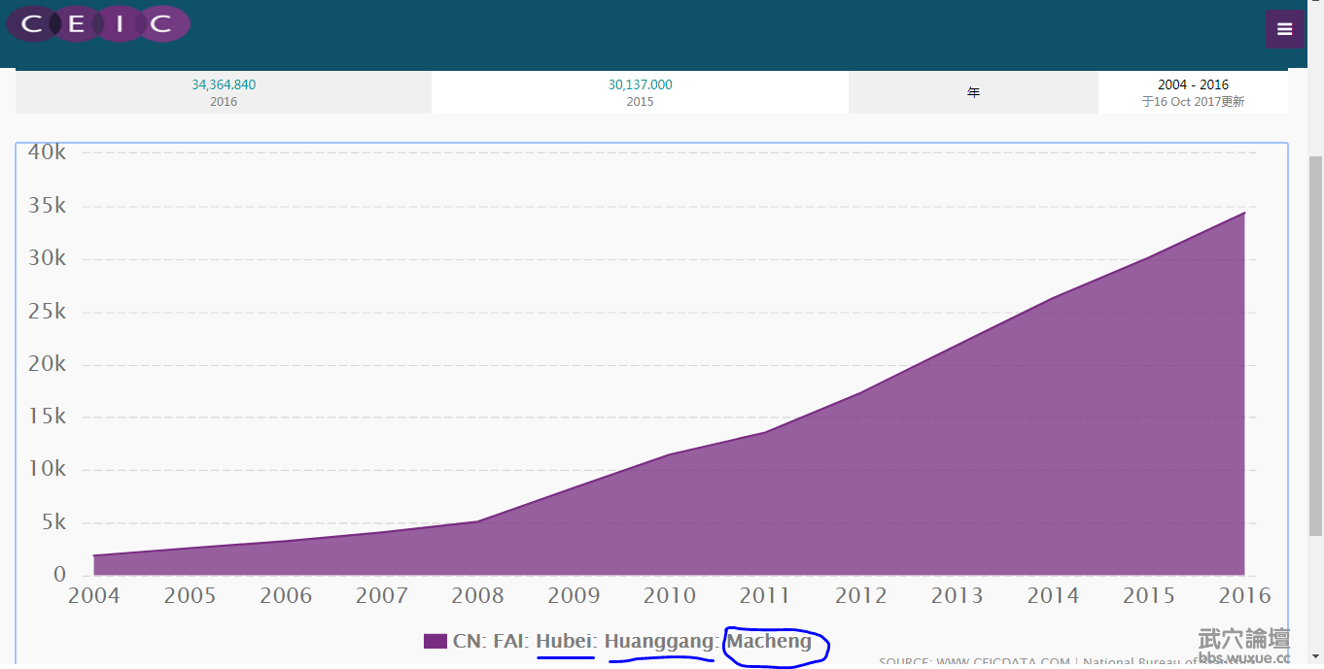The image size is (1324, 669).
Task: Click the 2012 x-axis label
Action: [x=861, y=595]
